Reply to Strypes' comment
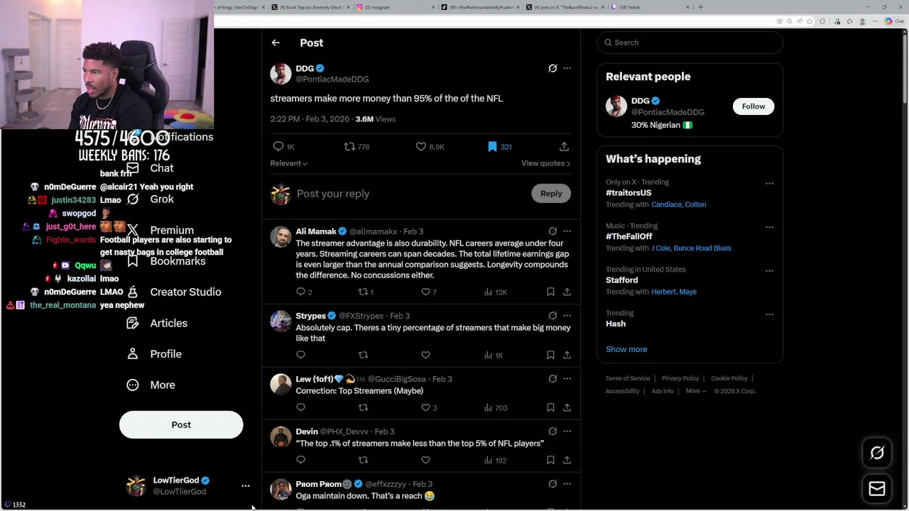 (x=300, y=355)
